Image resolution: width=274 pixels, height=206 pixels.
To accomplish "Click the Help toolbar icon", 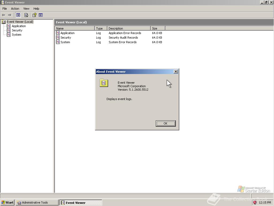I will 35,15.
